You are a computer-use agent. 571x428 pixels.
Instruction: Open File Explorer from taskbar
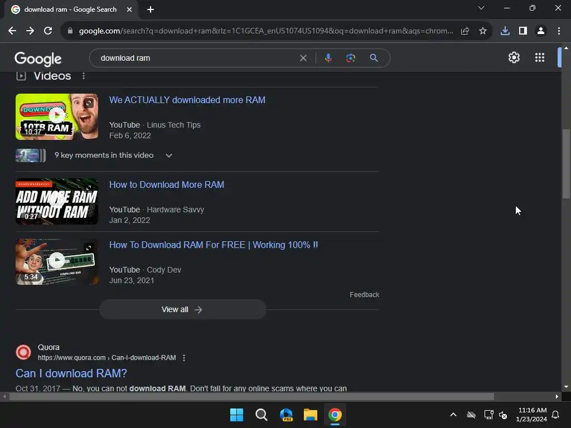311,415
